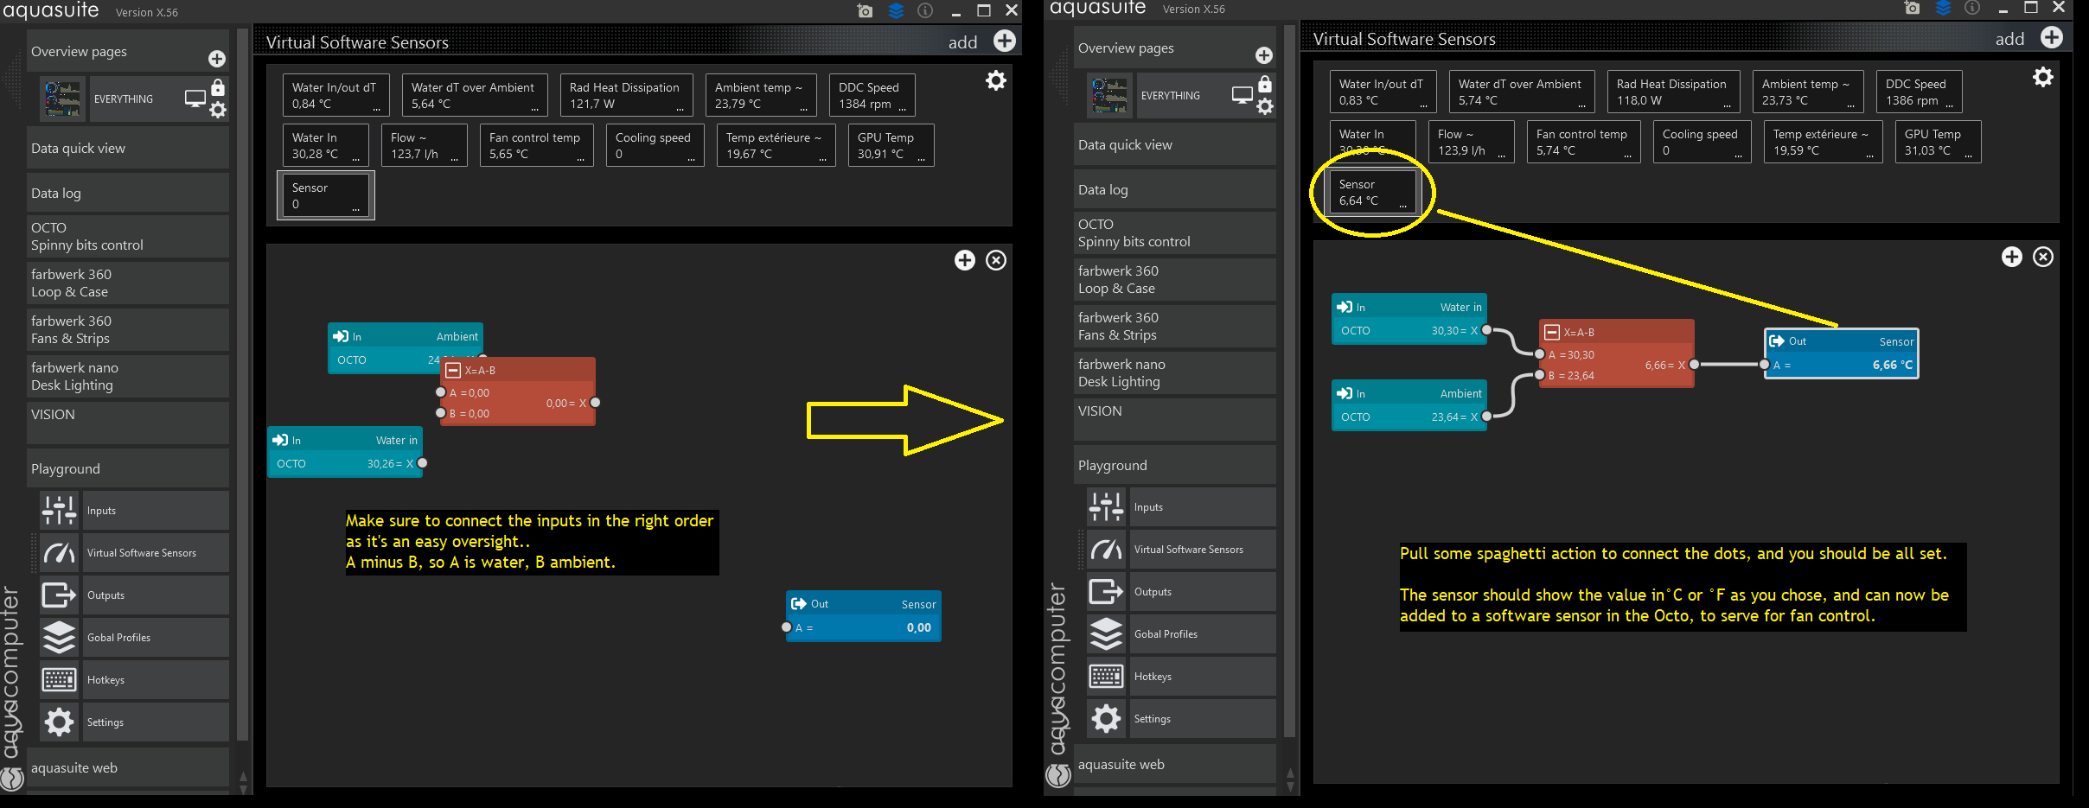Click the monitor icon beside EVERYTHING in left window
This screenshot has height=808, width=2089.
(x=195, y=99)
